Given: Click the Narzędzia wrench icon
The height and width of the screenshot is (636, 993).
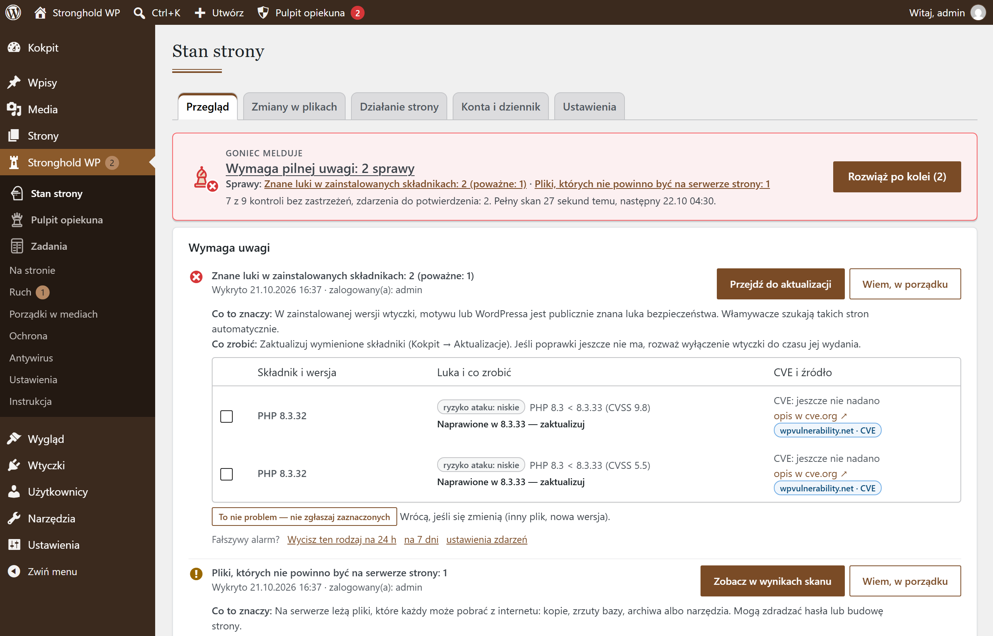Looking at the screenshot, I should [x=14, y=518].
